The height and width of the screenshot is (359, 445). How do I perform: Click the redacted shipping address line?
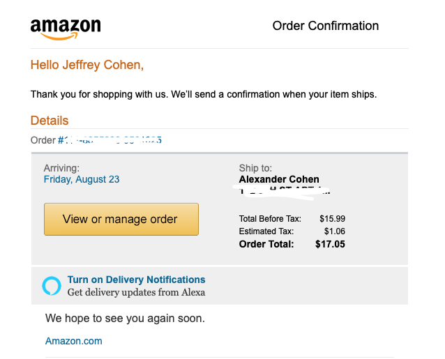coord(284,192)
